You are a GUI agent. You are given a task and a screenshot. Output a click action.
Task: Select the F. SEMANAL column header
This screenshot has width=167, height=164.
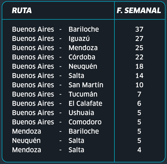tap(139, 10)
